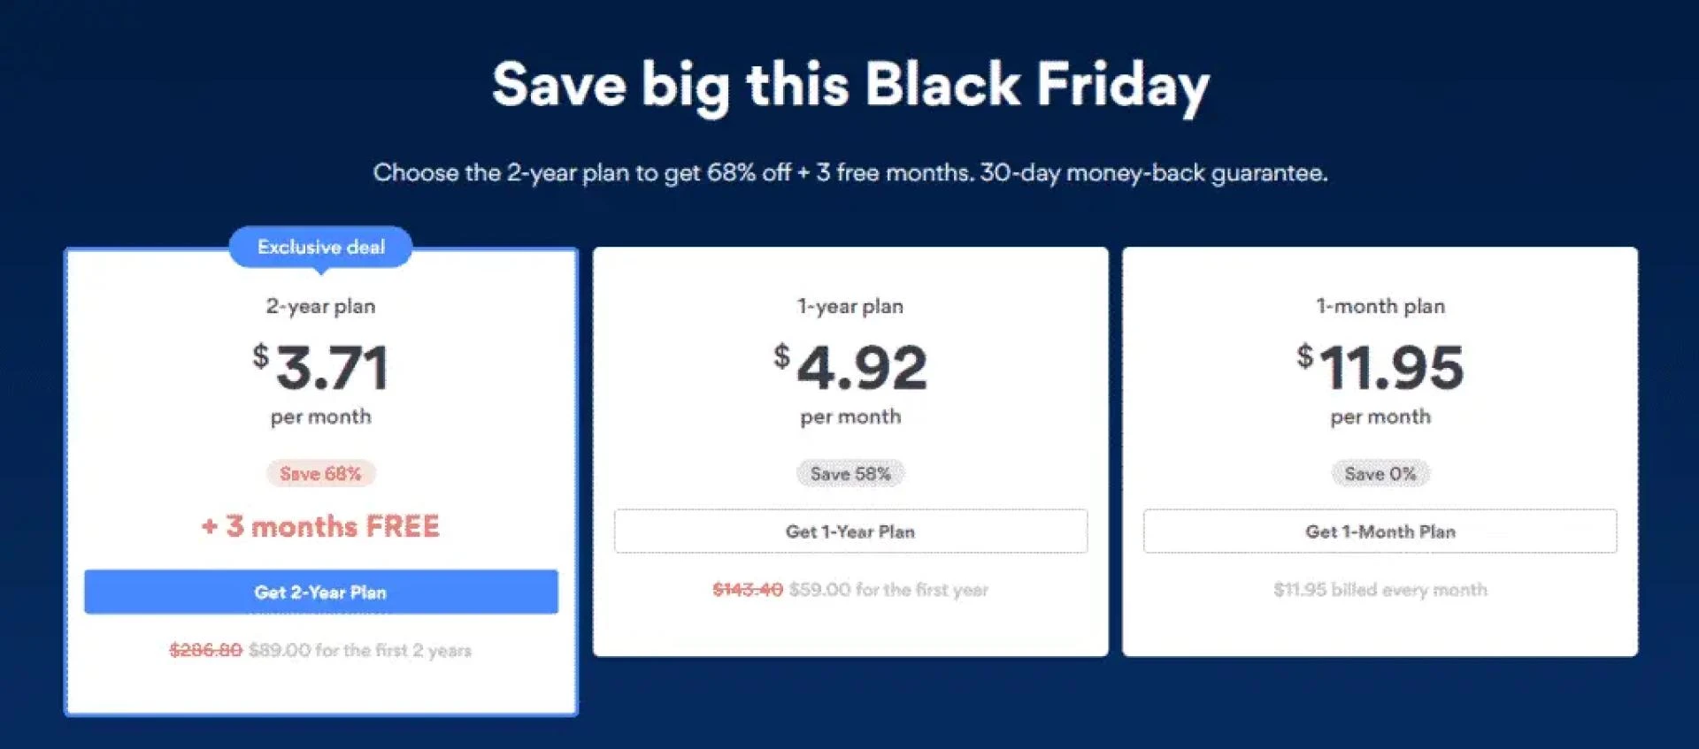Click the + 3 months FREE text
Screen dimensions: 1699x749
tap(321, 527)
